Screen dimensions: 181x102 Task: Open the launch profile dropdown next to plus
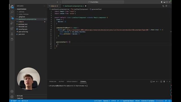point(159,82)
